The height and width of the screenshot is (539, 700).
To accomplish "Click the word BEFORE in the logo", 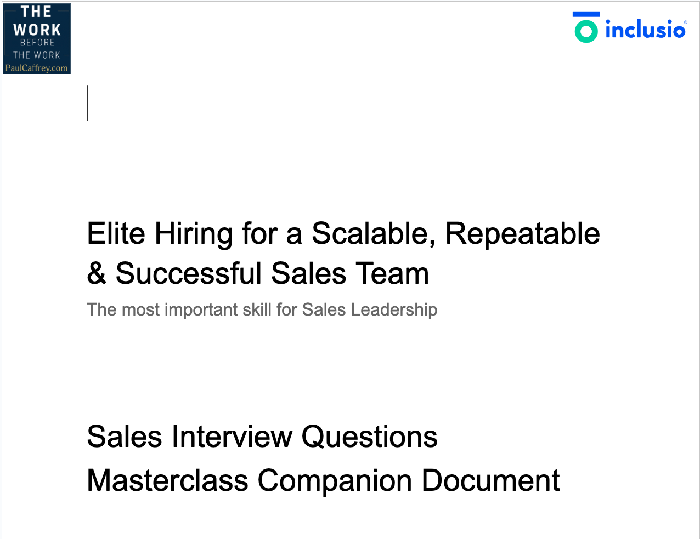I will click(x=37, y=42).
